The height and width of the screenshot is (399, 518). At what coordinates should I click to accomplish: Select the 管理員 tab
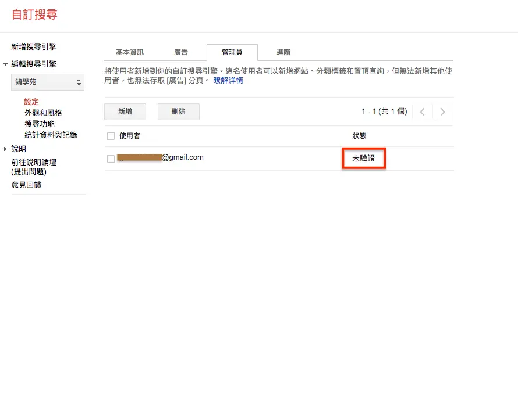232,52
